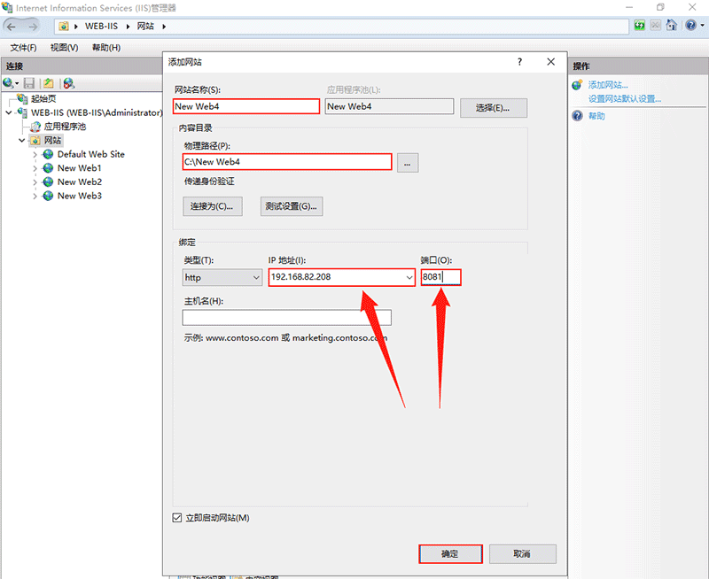Open the 类型 http dropdown
The image size is (709, 579).
(222, 278)
